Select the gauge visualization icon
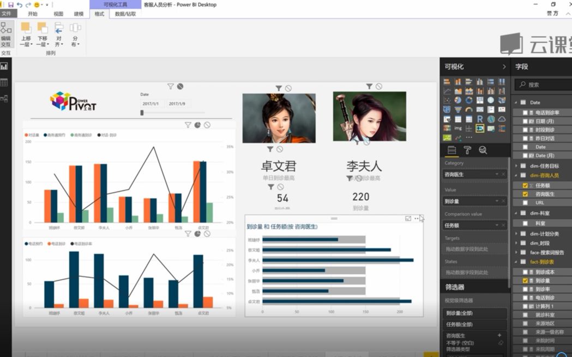The height and width of the screenshot is (357, 572). click(468, 109)
